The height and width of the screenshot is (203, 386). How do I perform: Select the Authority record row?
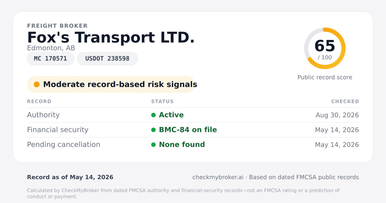(x=193, y=115)
